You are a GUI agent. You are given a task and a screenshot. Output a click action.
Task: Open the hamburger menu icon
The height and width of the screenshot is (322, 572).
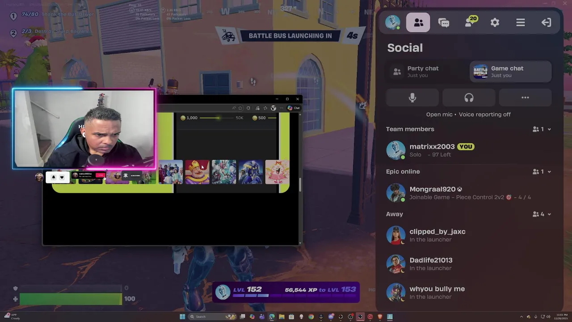point(521,22)
